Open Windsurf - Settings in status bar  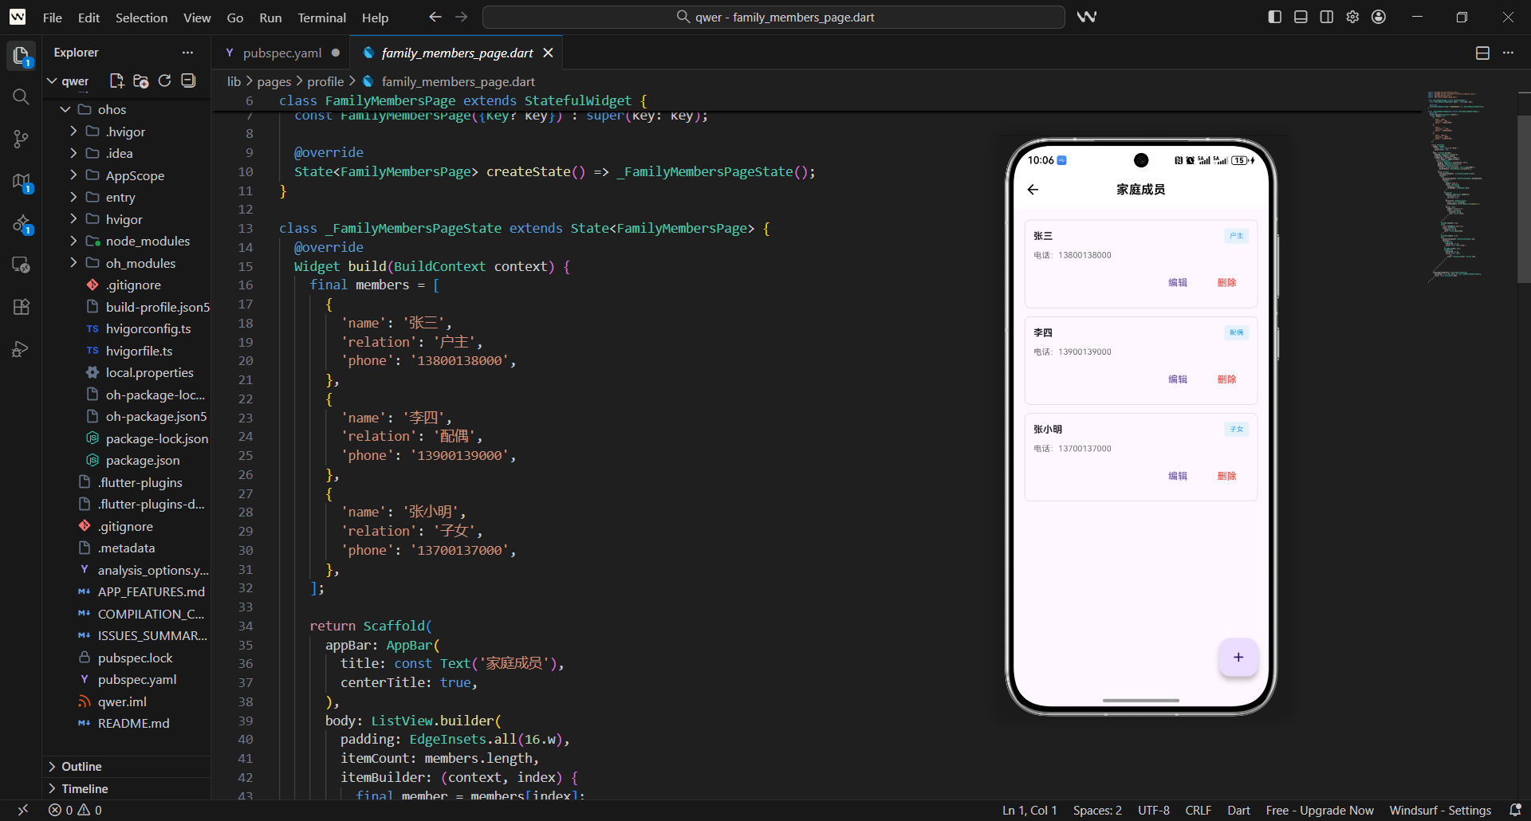1440,810
